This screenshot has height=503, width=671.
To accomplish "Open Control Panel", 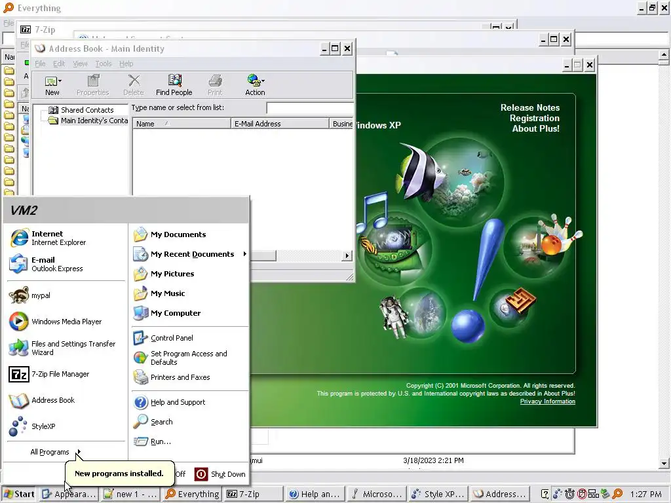I will click(x=190, y=338).
